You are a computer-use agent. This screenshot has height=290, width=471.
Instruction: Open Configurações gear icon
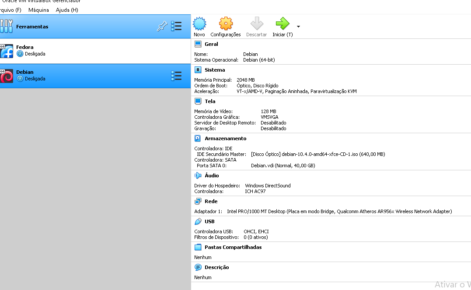(x=226, y=24)
